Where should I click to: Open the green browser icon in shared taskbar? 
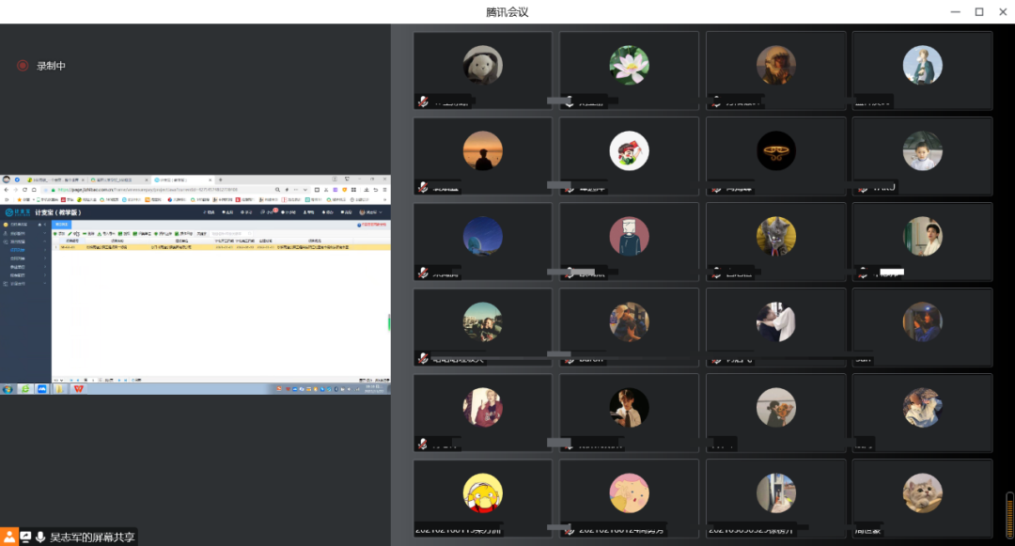pos(25,389)
